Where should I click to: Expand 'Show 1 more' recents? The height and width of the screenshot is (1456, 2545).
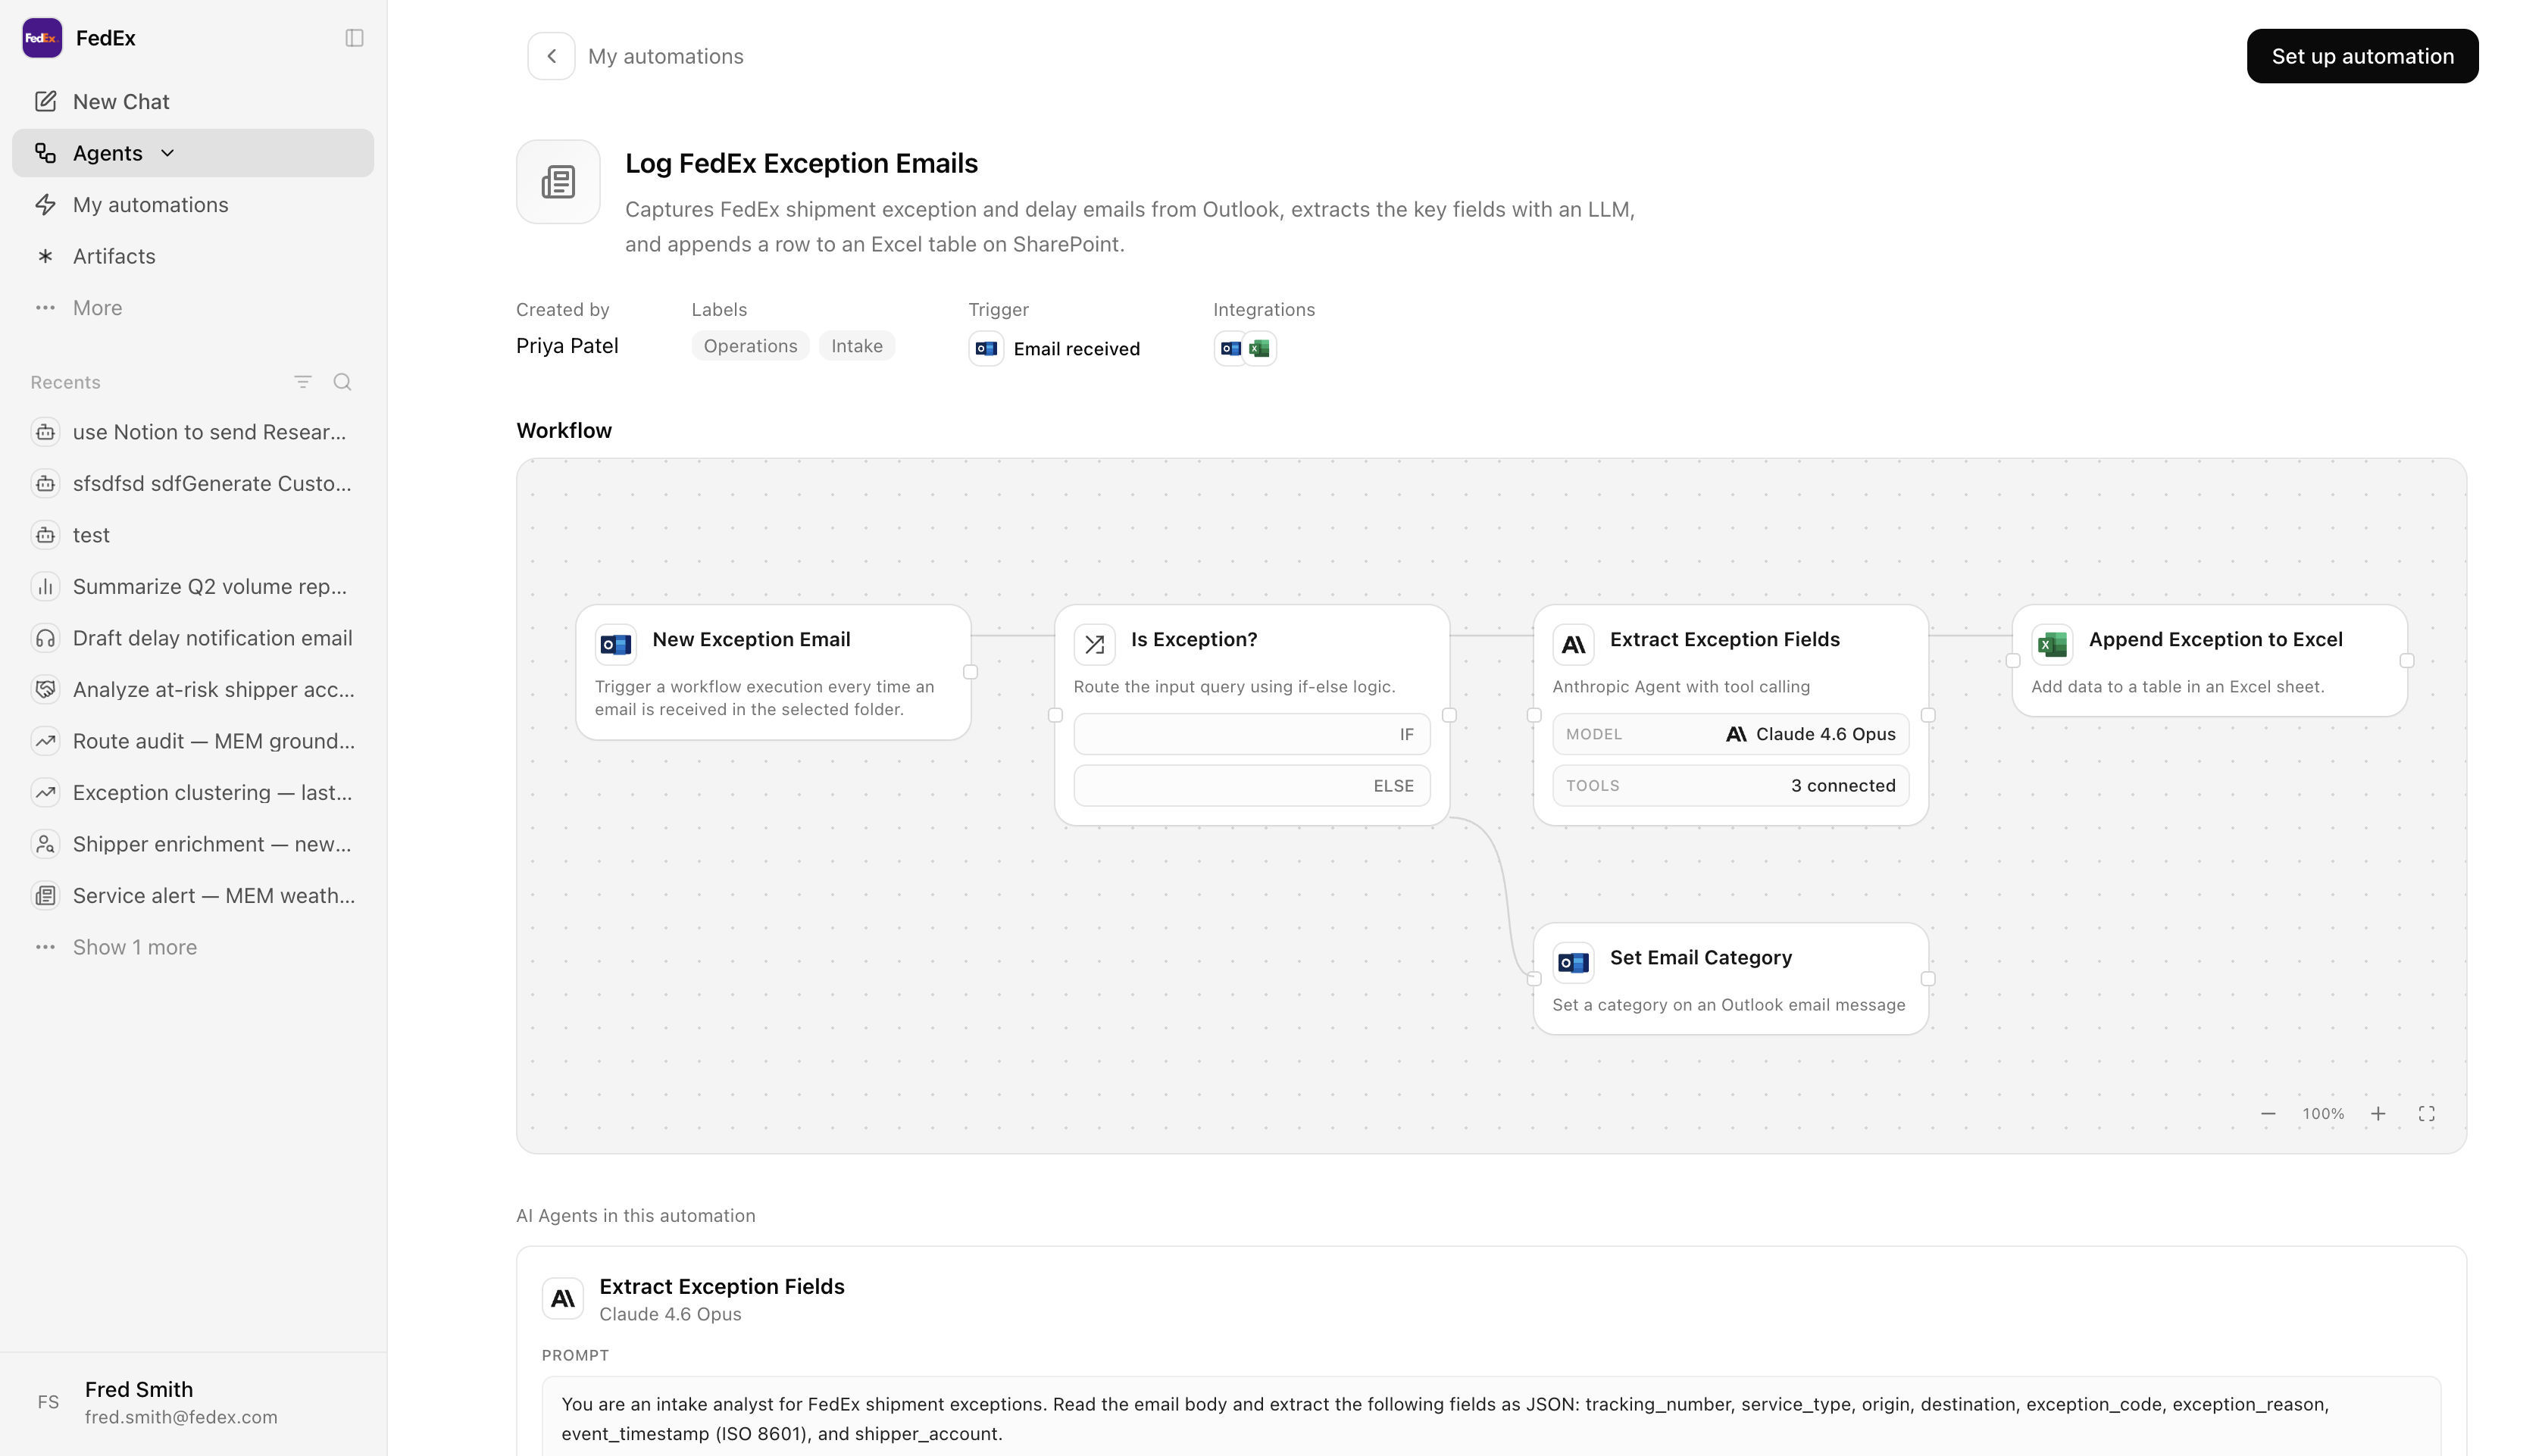click(193, 947)
